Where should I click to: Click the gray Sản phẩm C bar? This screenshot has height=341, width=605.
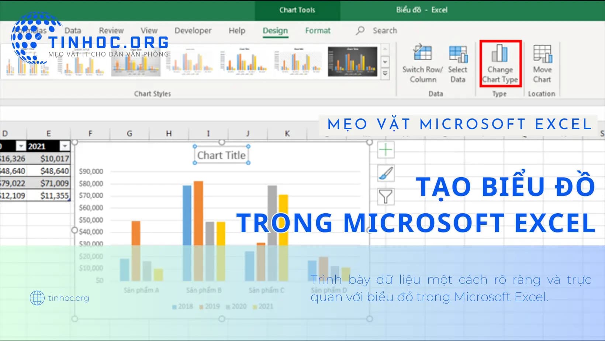(272, 233)
